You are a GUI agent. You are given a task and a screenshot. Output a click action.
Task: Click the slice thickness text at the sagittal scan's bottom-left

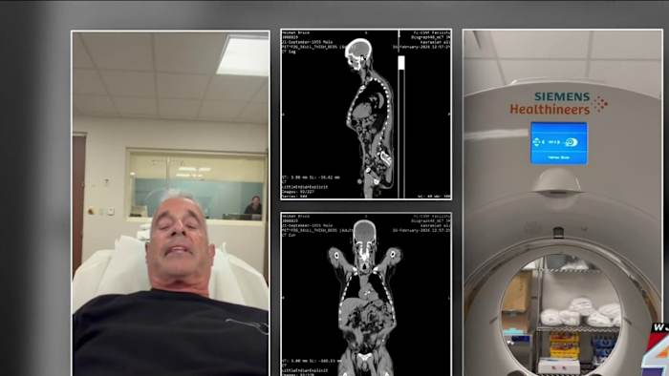click(311, 178)
